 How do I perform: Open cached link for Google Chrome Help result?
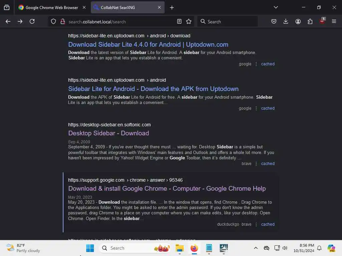click(268, 224)
